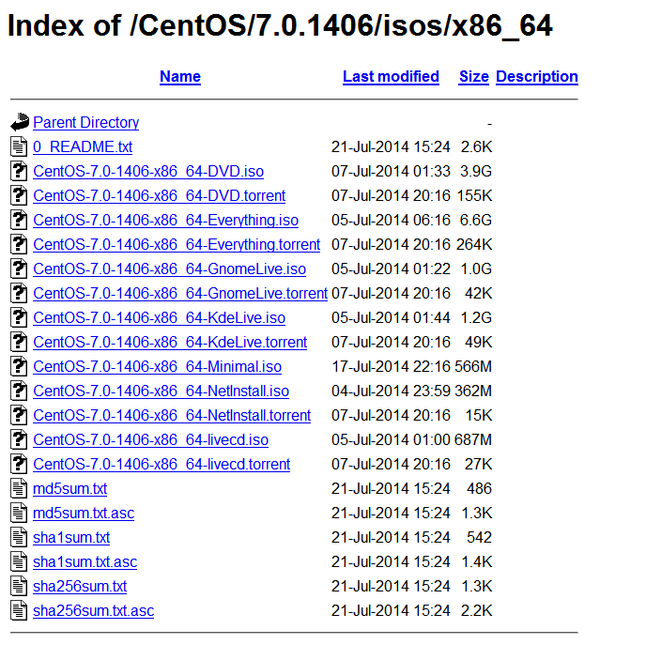Screen dimensions: 646x660
Task: Open the sha256sum.txt link
Action: pyautogui.click(x=80, y=587)
